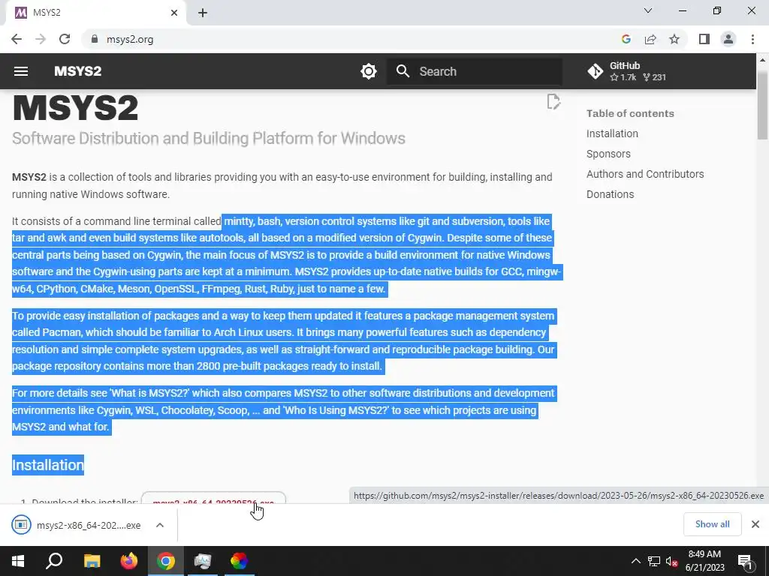The height and width of the screenshot is (576, 769).
Task: Click the edit this page icon
Action: click(x=553, y=102)
